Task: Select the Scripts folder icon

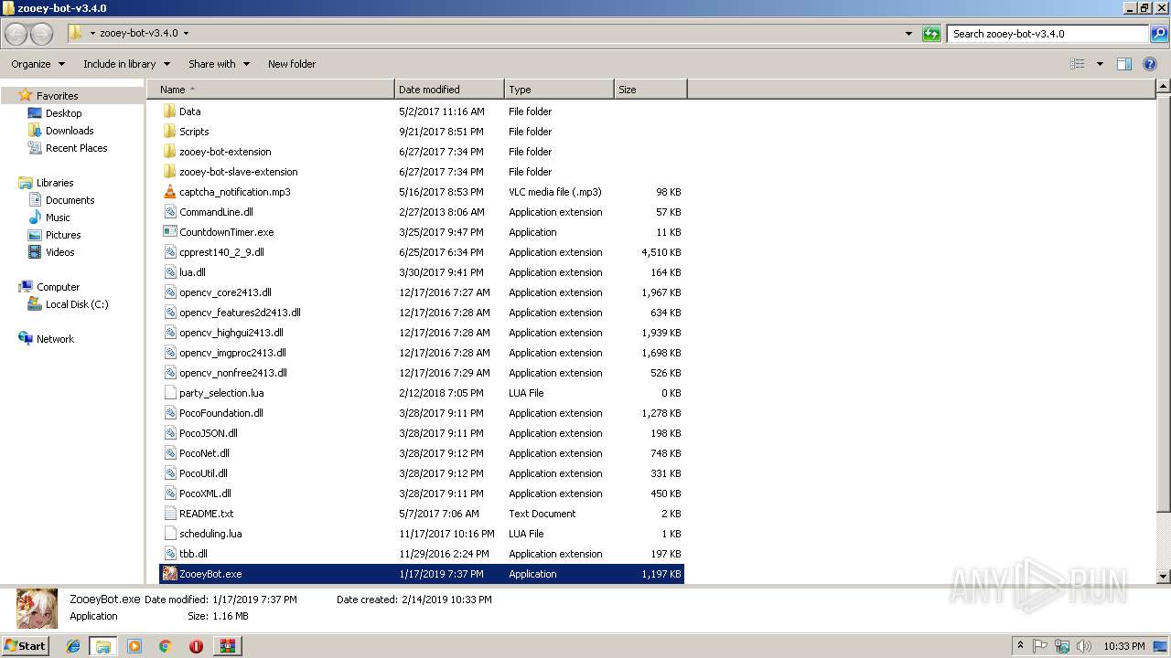Action: click(x=169, y=132)
